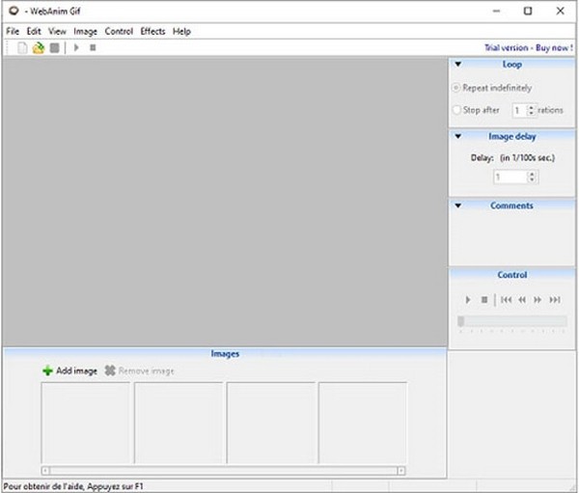Click Trial version - Buy now link
The width and height of the screenshot is (579, 493).
pyautogui.click(x=529, y=47)
